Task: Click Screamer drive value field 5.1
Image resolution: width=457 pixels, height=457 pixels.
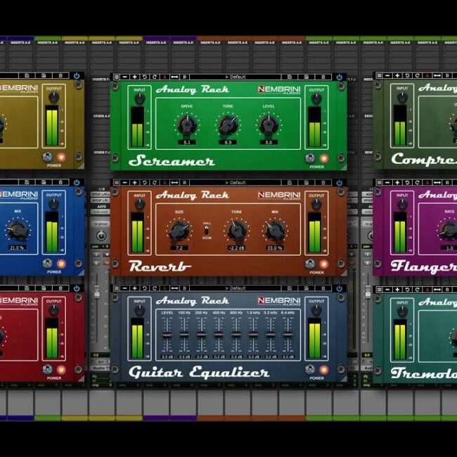Action: (x=187, y=143)
